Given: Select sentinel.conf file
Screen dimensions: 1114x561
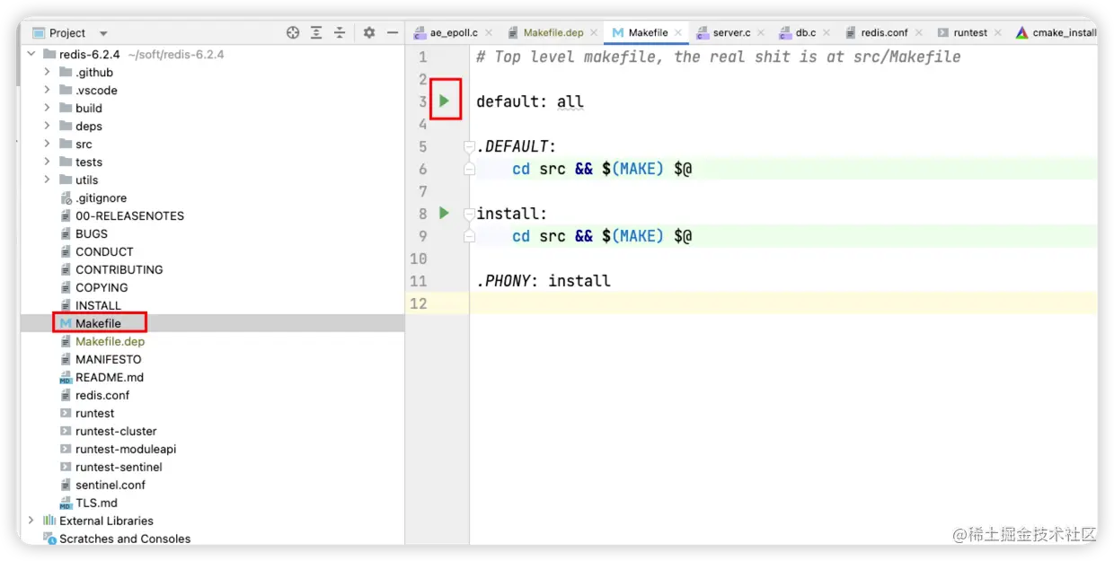Looking at the screenshot, I should tap(110, 485).
